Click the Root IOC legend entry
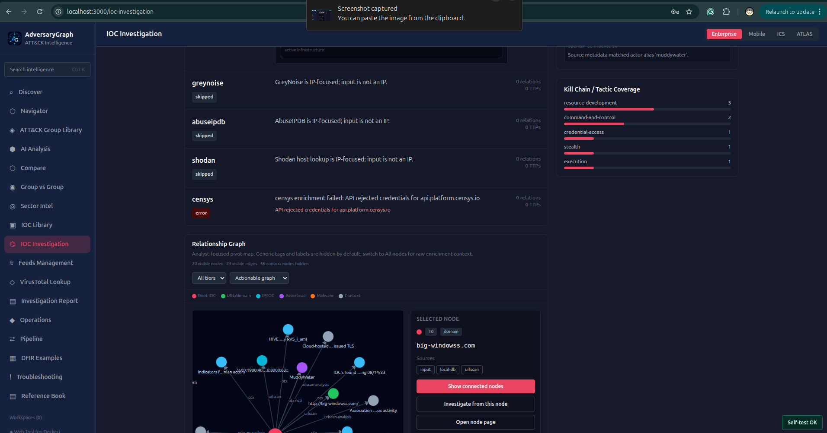Image resolution: width=827 pixels, height=433 pixels. [x=204, y=296]
